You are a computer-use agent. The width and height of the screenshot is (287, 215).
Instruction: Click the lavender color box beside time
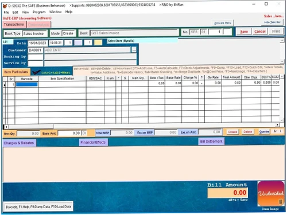click(x=78, y=42)
